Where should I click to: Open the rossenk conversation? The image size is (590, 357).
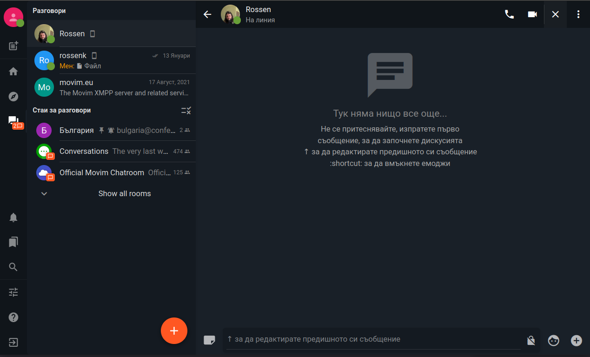(112, 60)
